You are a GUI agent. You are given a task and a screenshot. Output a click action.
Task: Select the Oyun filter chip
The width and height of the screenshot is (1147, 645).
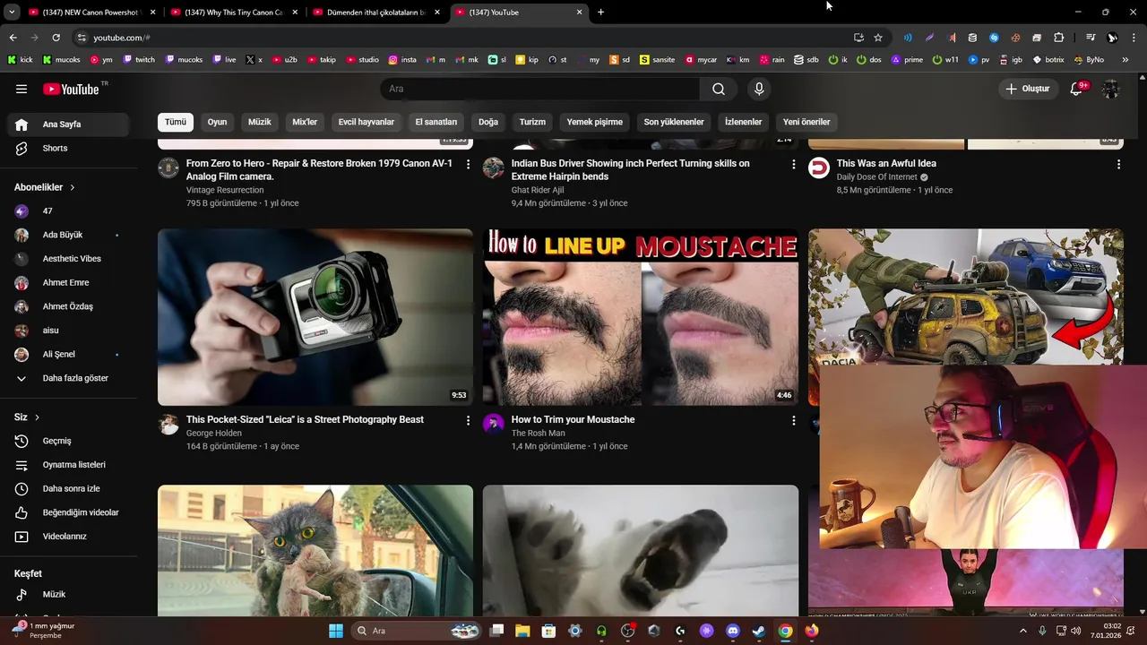218,122
